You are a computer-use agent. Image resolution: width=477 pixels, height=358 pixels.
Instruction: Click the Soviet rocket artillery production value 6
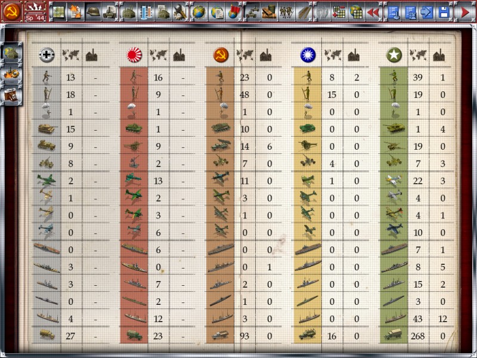pos(270,146)
